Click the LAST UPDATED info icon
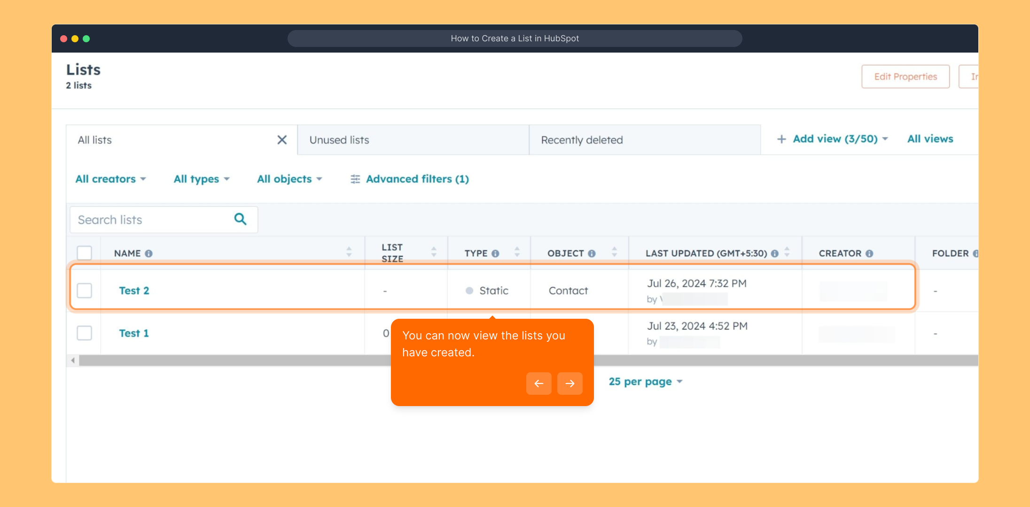1030x507 pixels. click(774, 253)
